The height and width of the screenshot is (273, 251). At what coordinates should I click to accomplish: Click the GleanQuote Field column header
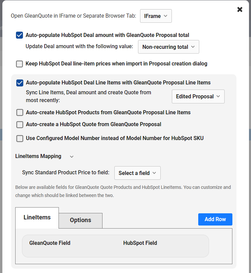point(50,243)
